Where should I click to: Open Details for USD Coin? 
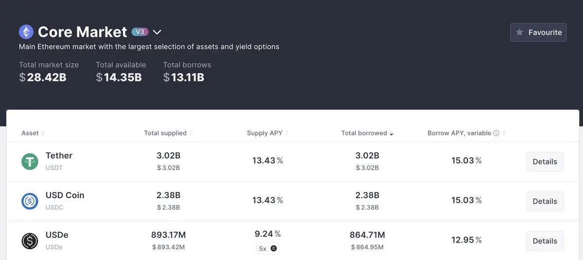pyautogui.click(x=545, y=201)
